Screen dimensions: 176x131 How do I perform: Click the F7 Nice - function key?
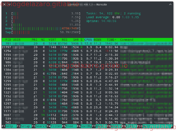coord(99,126)
